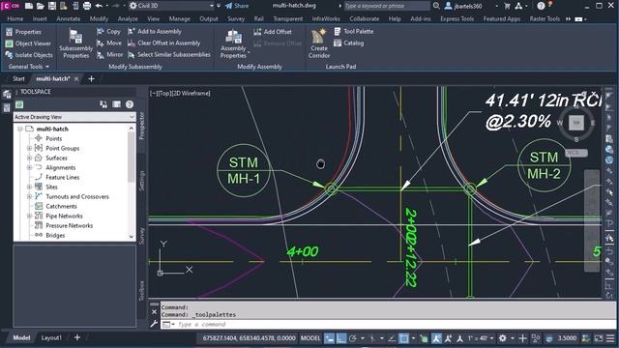Viewport: 619px width, 348px height.
Task: Click the Add Offset tool
Action: [273, 32]
